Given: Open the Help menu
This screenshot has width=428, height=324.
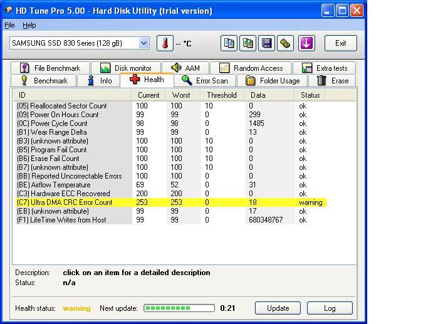Looking at the screenshot, I should point(29,25).
